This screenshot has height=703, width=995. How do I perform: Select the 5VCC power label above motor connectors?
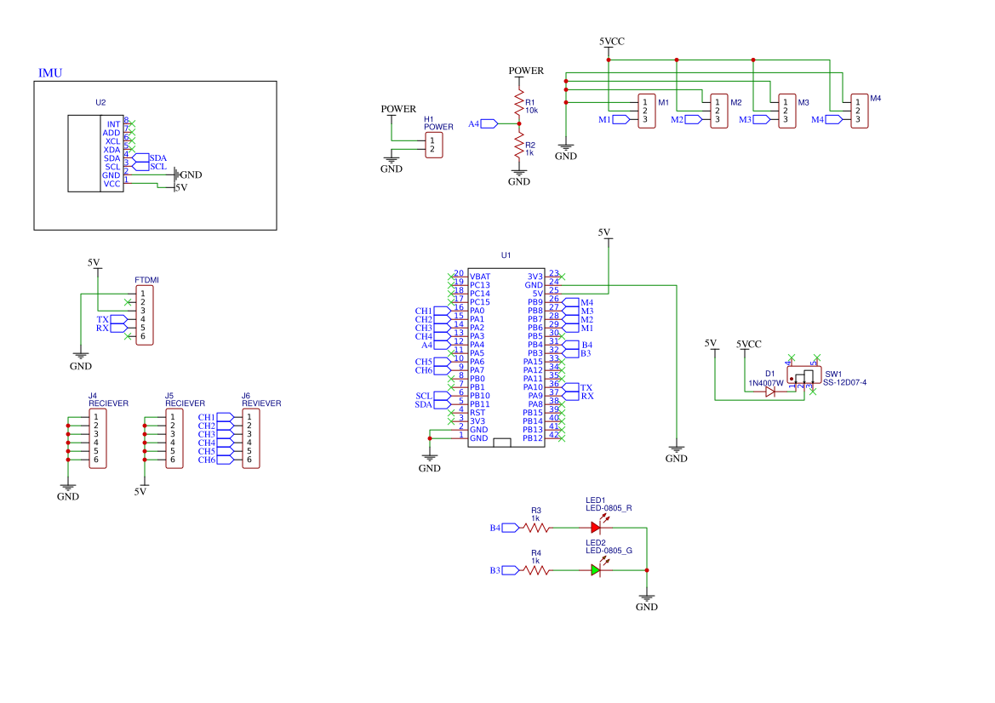pos(612,41)
